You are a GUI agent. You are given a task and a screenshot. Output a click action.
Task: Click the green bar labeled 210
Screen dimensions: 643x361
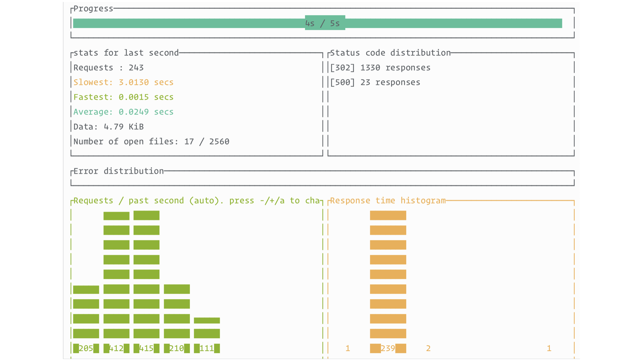tap(177, 318)
